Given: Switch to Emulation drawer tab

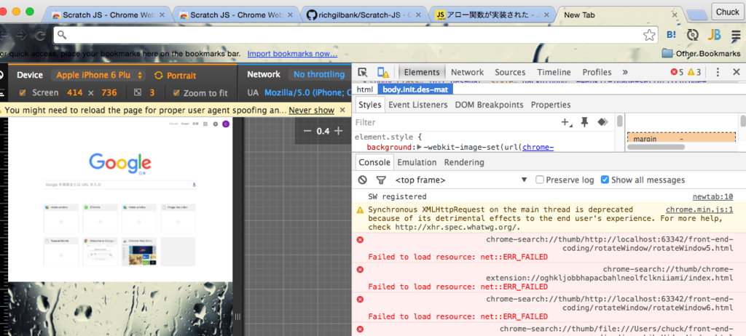Looking at the screenshot, I should (x=417, y=162).
